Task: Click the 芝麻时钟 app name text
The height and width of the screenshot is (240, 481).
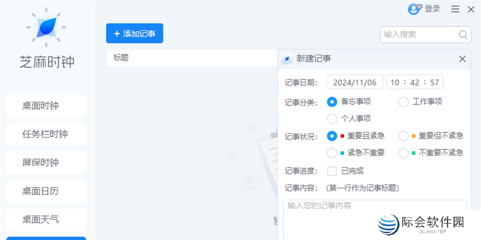Action: [x=47, y=62]
